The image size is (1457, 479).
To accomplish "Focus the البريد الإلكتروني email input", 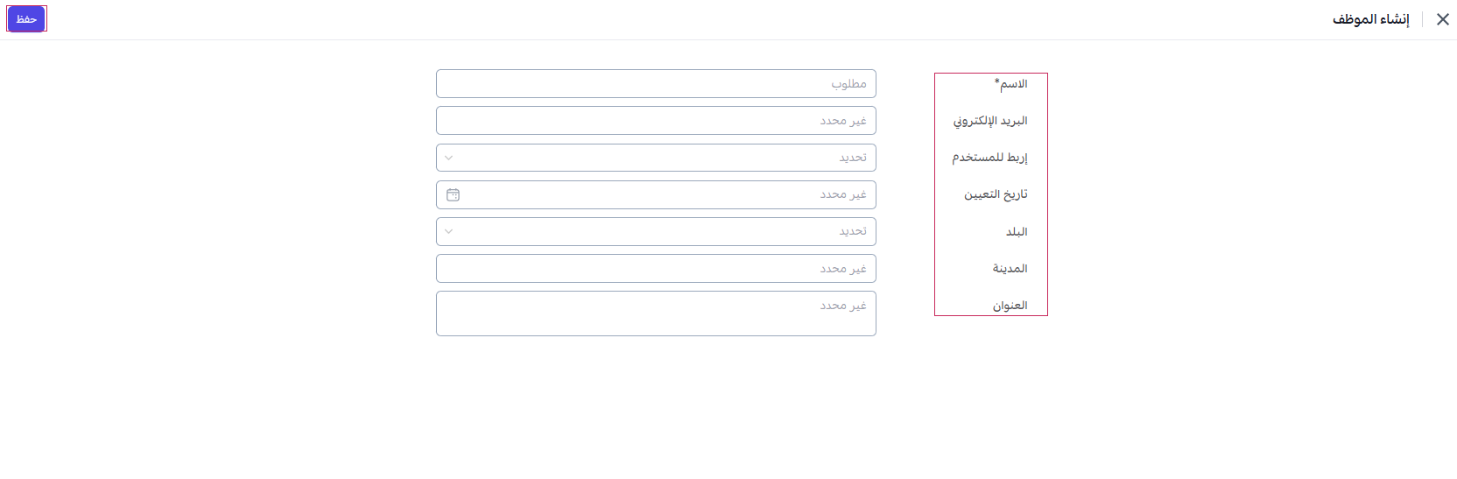I will (656, 121).
